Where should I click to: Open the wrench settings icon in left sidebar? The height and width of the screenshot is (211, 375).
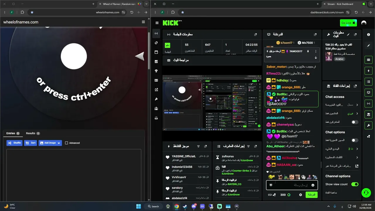156,99
